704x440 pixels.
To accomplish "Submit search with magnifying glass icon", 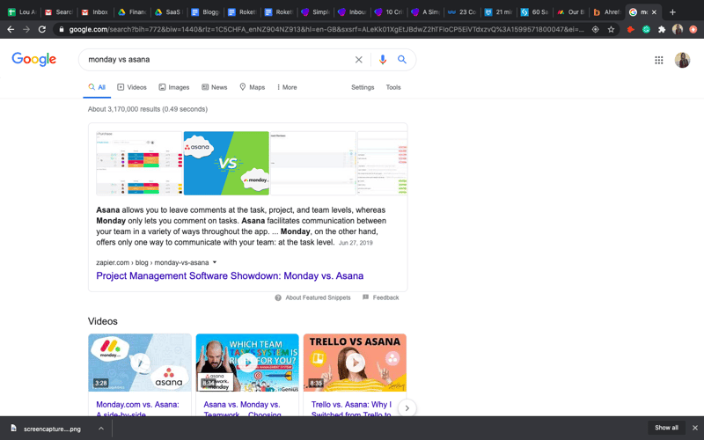I will coord(402,60).
